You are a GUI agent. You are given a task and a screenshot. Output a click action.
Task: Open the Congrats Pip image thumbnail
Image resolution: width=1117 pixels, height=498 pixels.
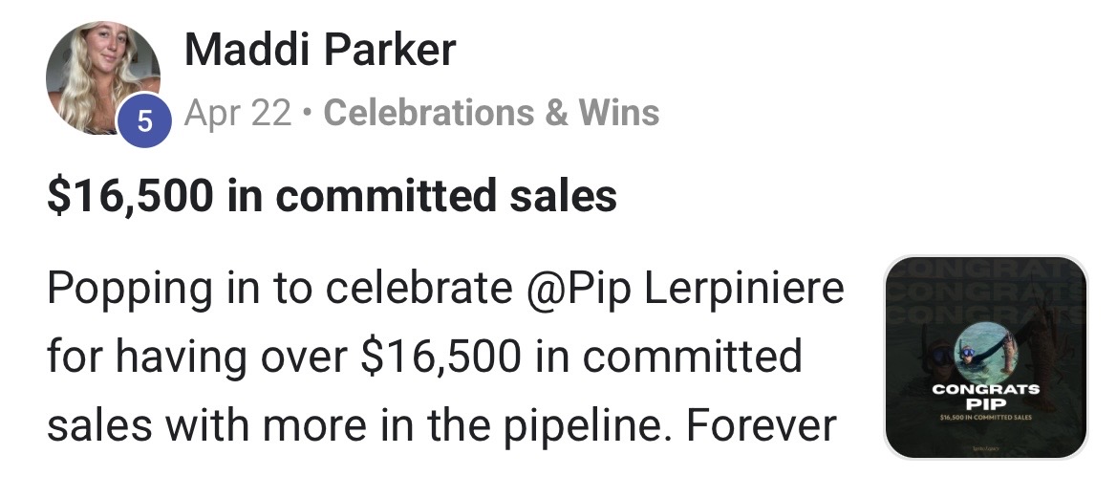[x=986, y=357]
